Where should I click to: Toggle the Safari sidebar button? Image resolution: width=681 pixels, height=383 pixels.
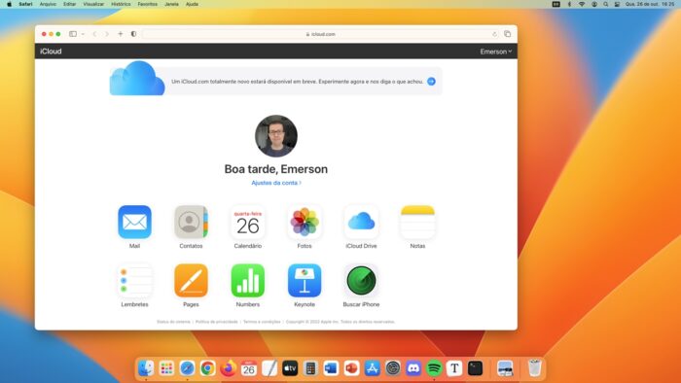pos(73,34)
